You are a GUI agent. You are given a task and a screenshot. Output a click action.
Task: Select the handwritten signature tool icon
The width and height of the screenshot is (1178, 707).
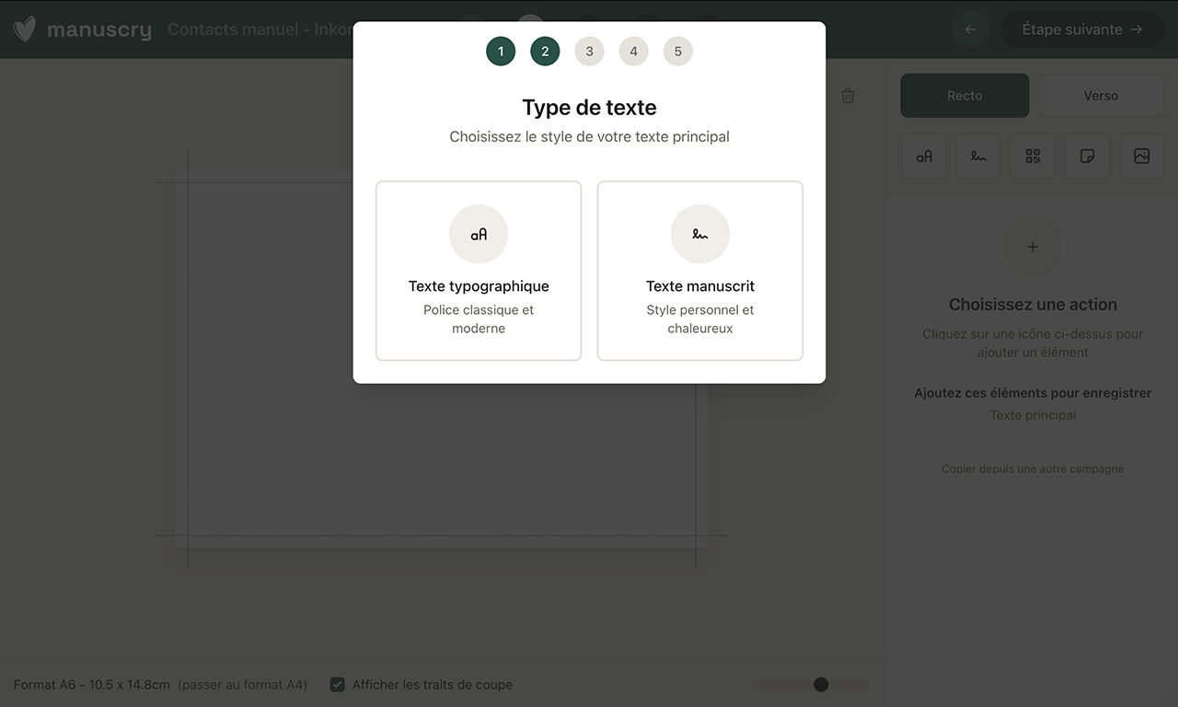click(978, 156)
